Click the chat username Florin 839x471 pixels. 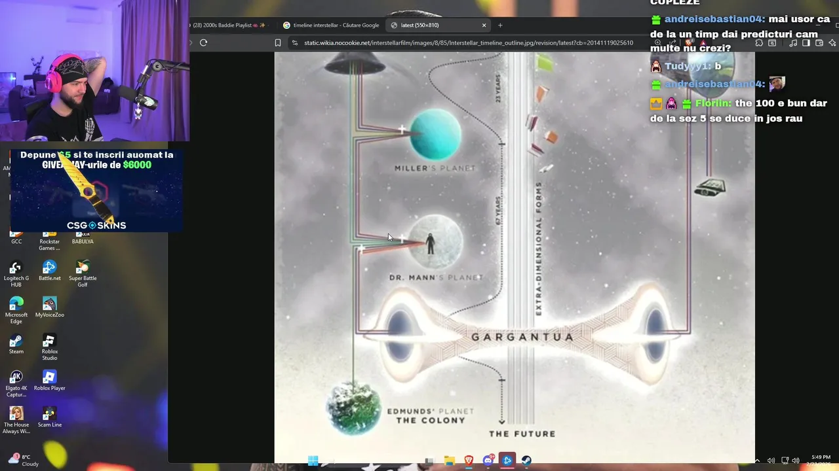[713, 103]
